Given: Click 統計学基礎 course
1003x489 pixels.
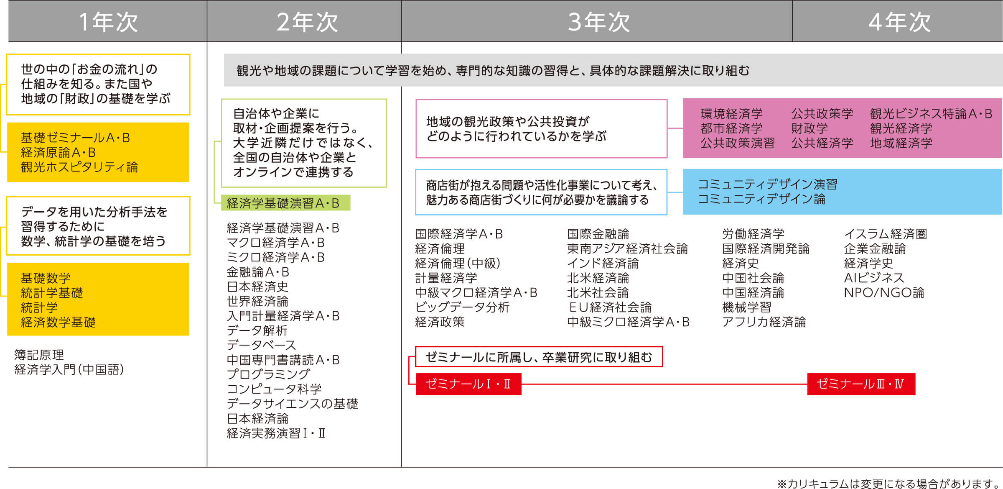Looking at the screenshot, I should pos(52,293).
